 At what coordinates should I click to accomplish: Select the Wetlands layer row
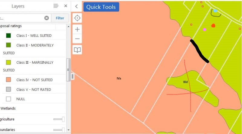tap(33, 108)
